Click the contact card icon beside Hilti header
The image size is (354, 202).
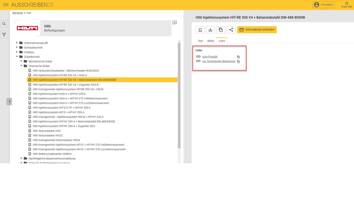tap(175, 23)
